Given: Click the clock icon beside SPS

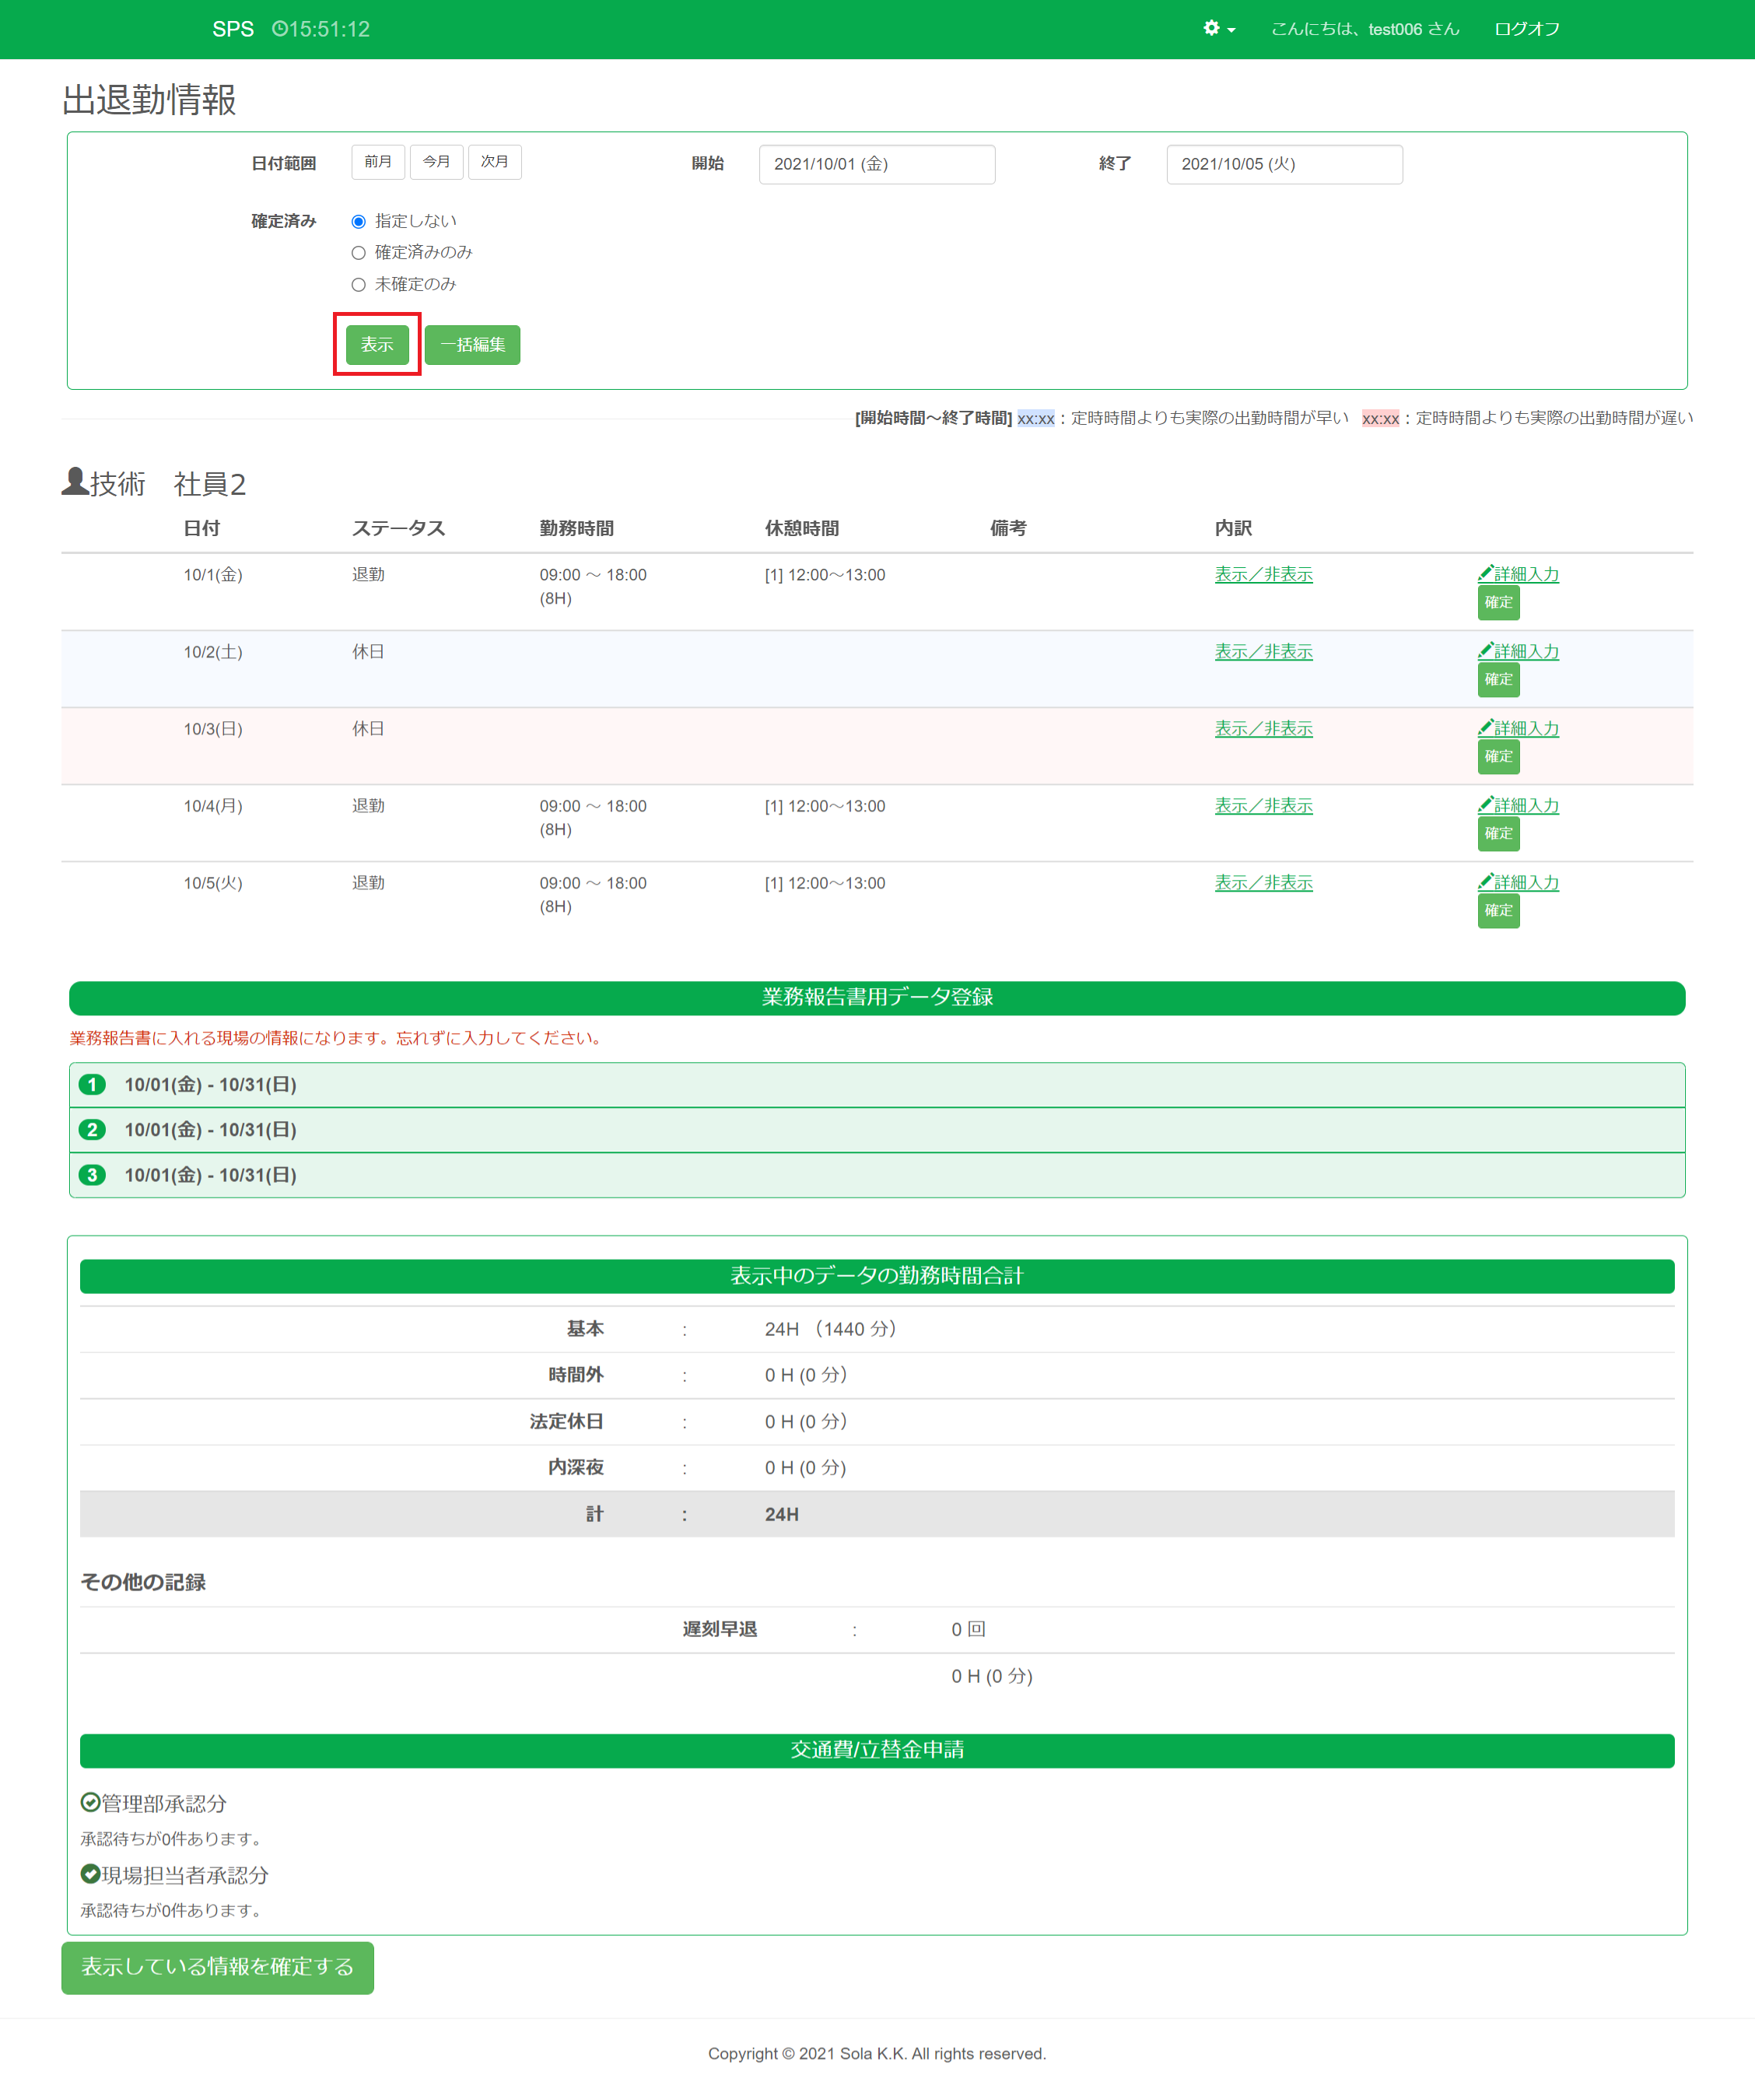Looking at the screenshot, I should click(x=279, y=29).
